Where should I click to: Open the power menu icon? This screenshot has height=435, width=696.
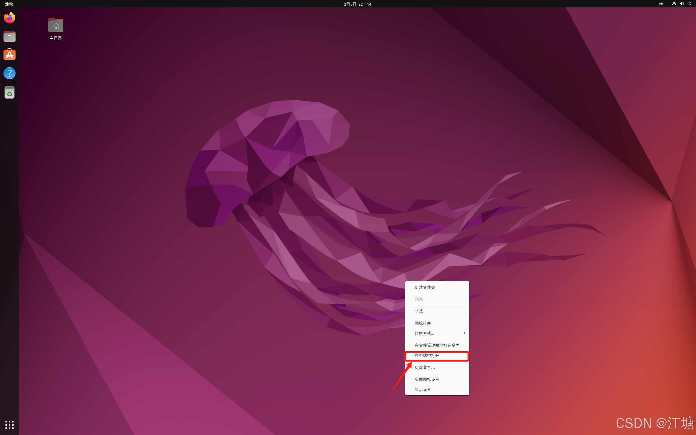click(689, 4)
